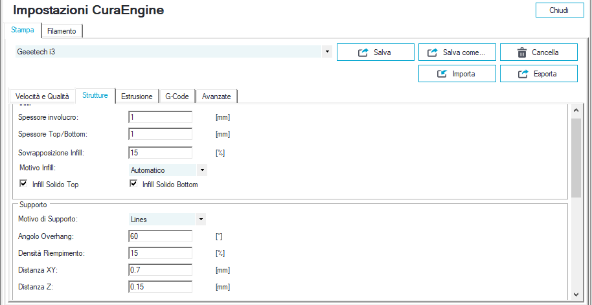The height and width of the screenshot is (305, 592).
Task: Select the Estrusione tab
Action: click(137, 96)
